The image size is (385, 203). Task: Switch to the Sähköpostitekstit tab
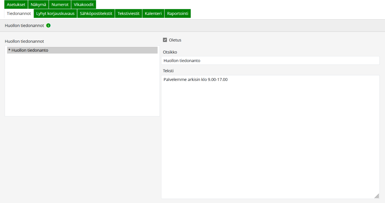click(x=96, y=13)
